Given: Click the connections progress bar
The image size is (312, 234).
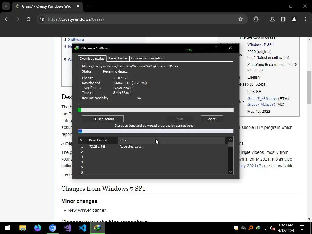Looking at the screenshot, I should click(x=156, y=131).
